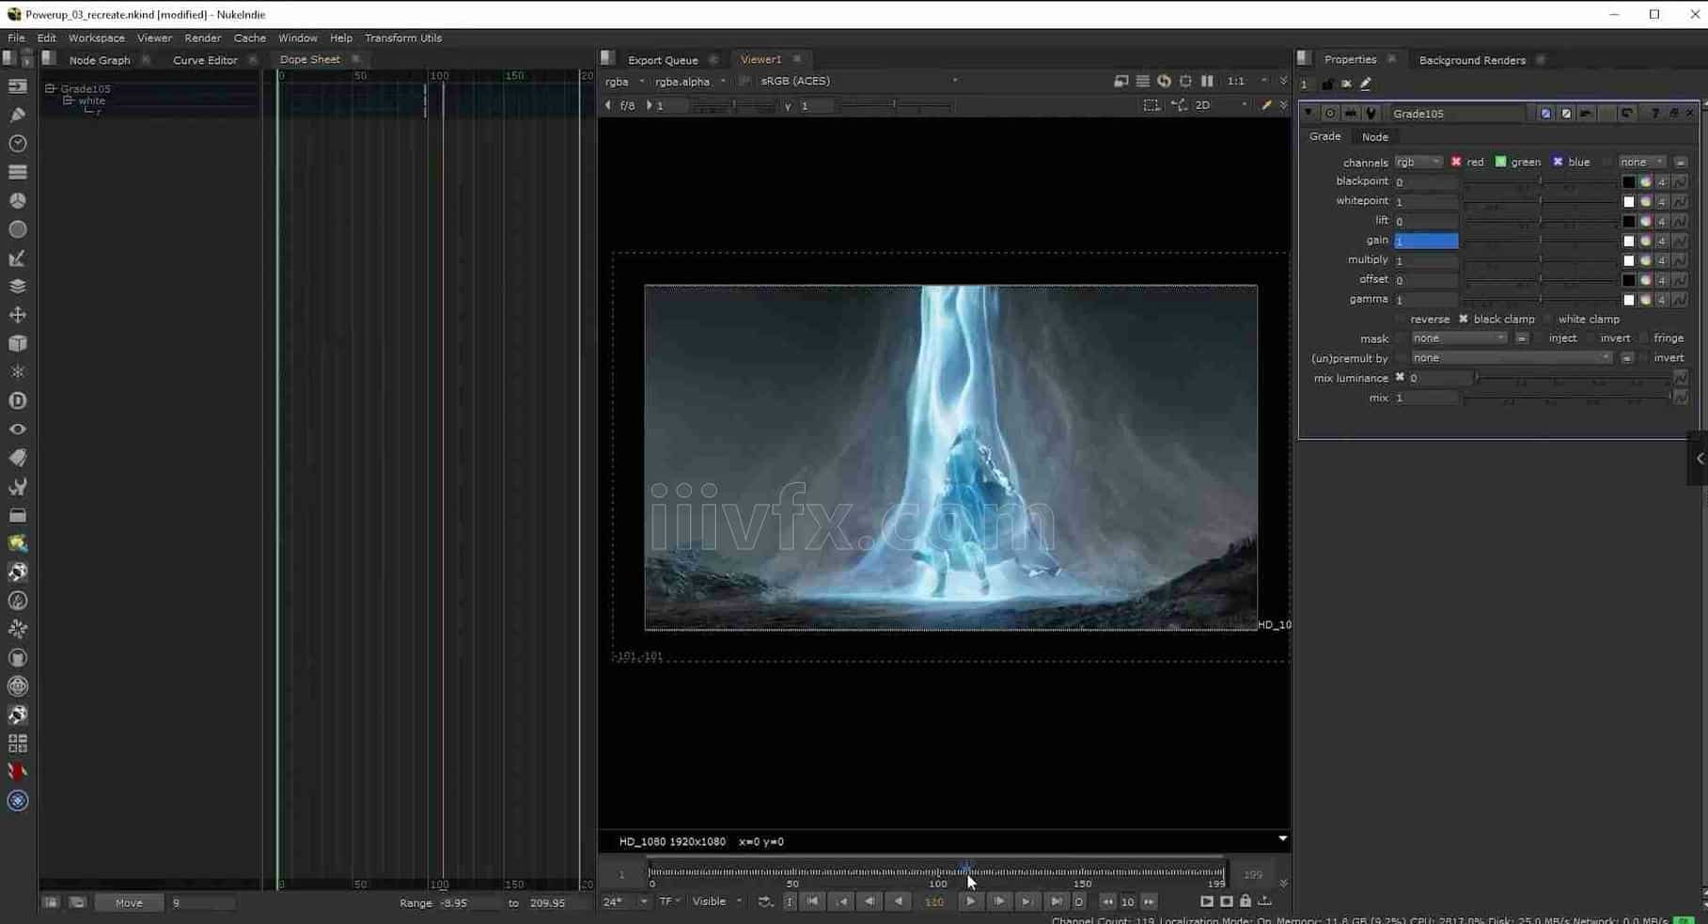Toggle the red channel checkbox
1708x924 pixels.
coord(1456,162)
